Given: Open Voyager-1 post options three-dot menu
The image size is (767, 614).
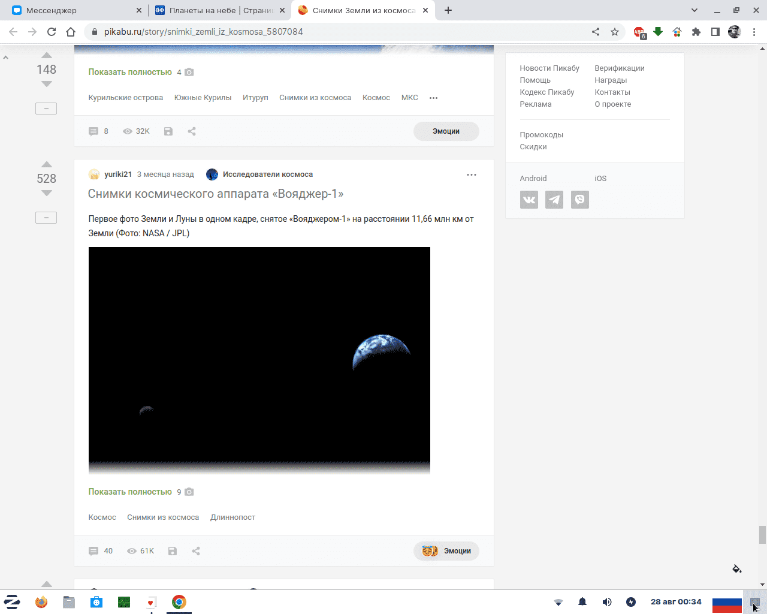Looking at the screenshot, I should tap(472, 174).
